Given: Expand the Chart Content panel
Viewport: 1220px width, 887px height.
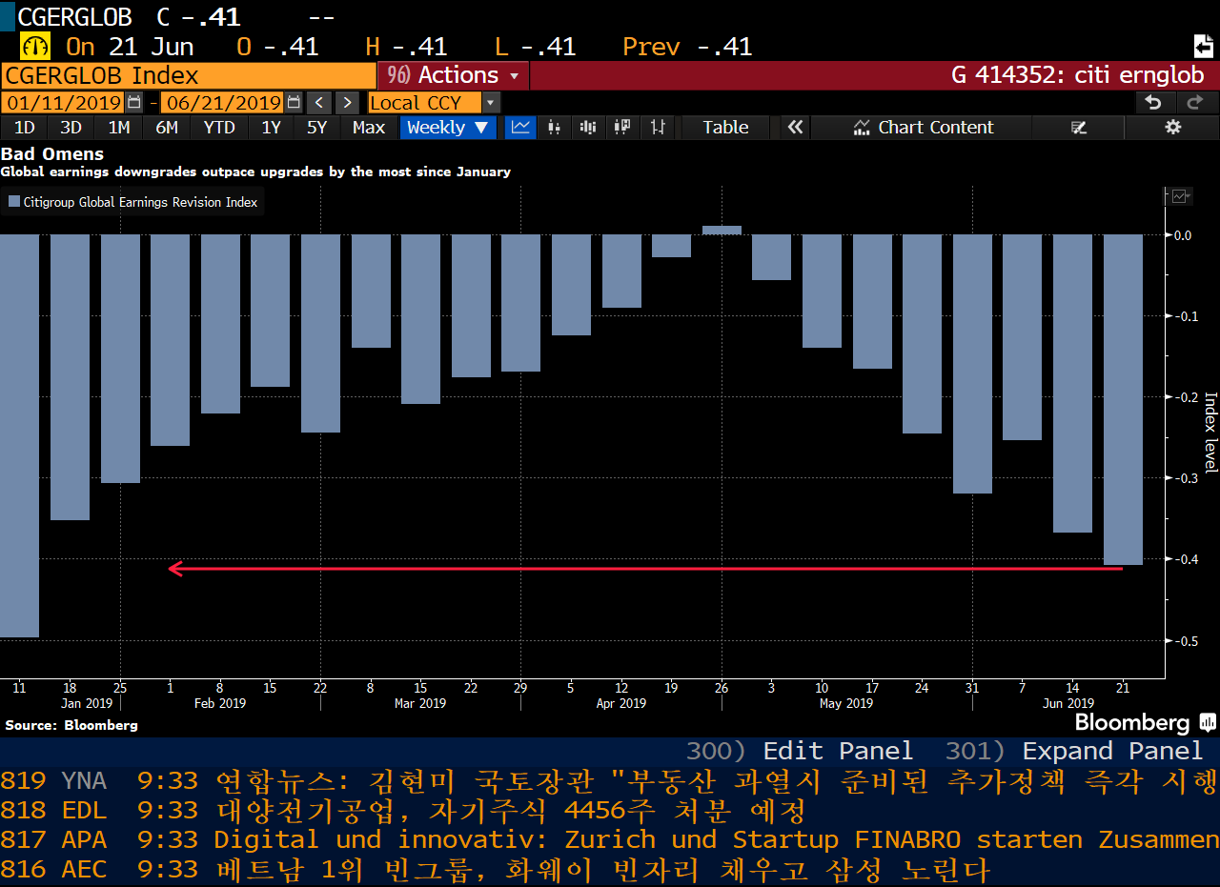Looking at the screenshot, I should tap(922, 128).
